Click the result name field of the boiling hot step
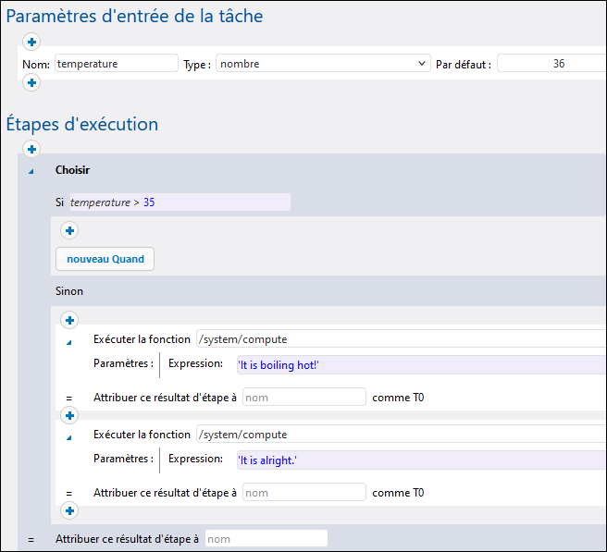Viewport: 607px width, 552px height. pyautogui.click(x=303, y=398)
